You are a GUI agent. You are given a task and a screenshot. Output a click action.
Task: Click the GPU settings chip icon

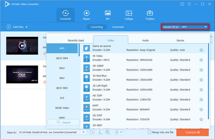click(108, 132)
